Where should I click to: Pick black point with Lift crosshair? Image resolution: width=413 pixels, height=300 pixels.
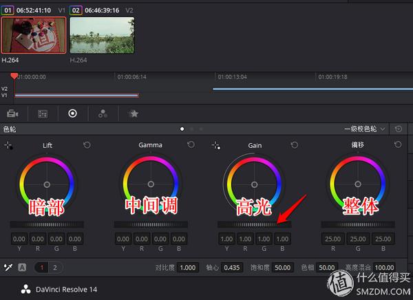click(x=8, y=145)
